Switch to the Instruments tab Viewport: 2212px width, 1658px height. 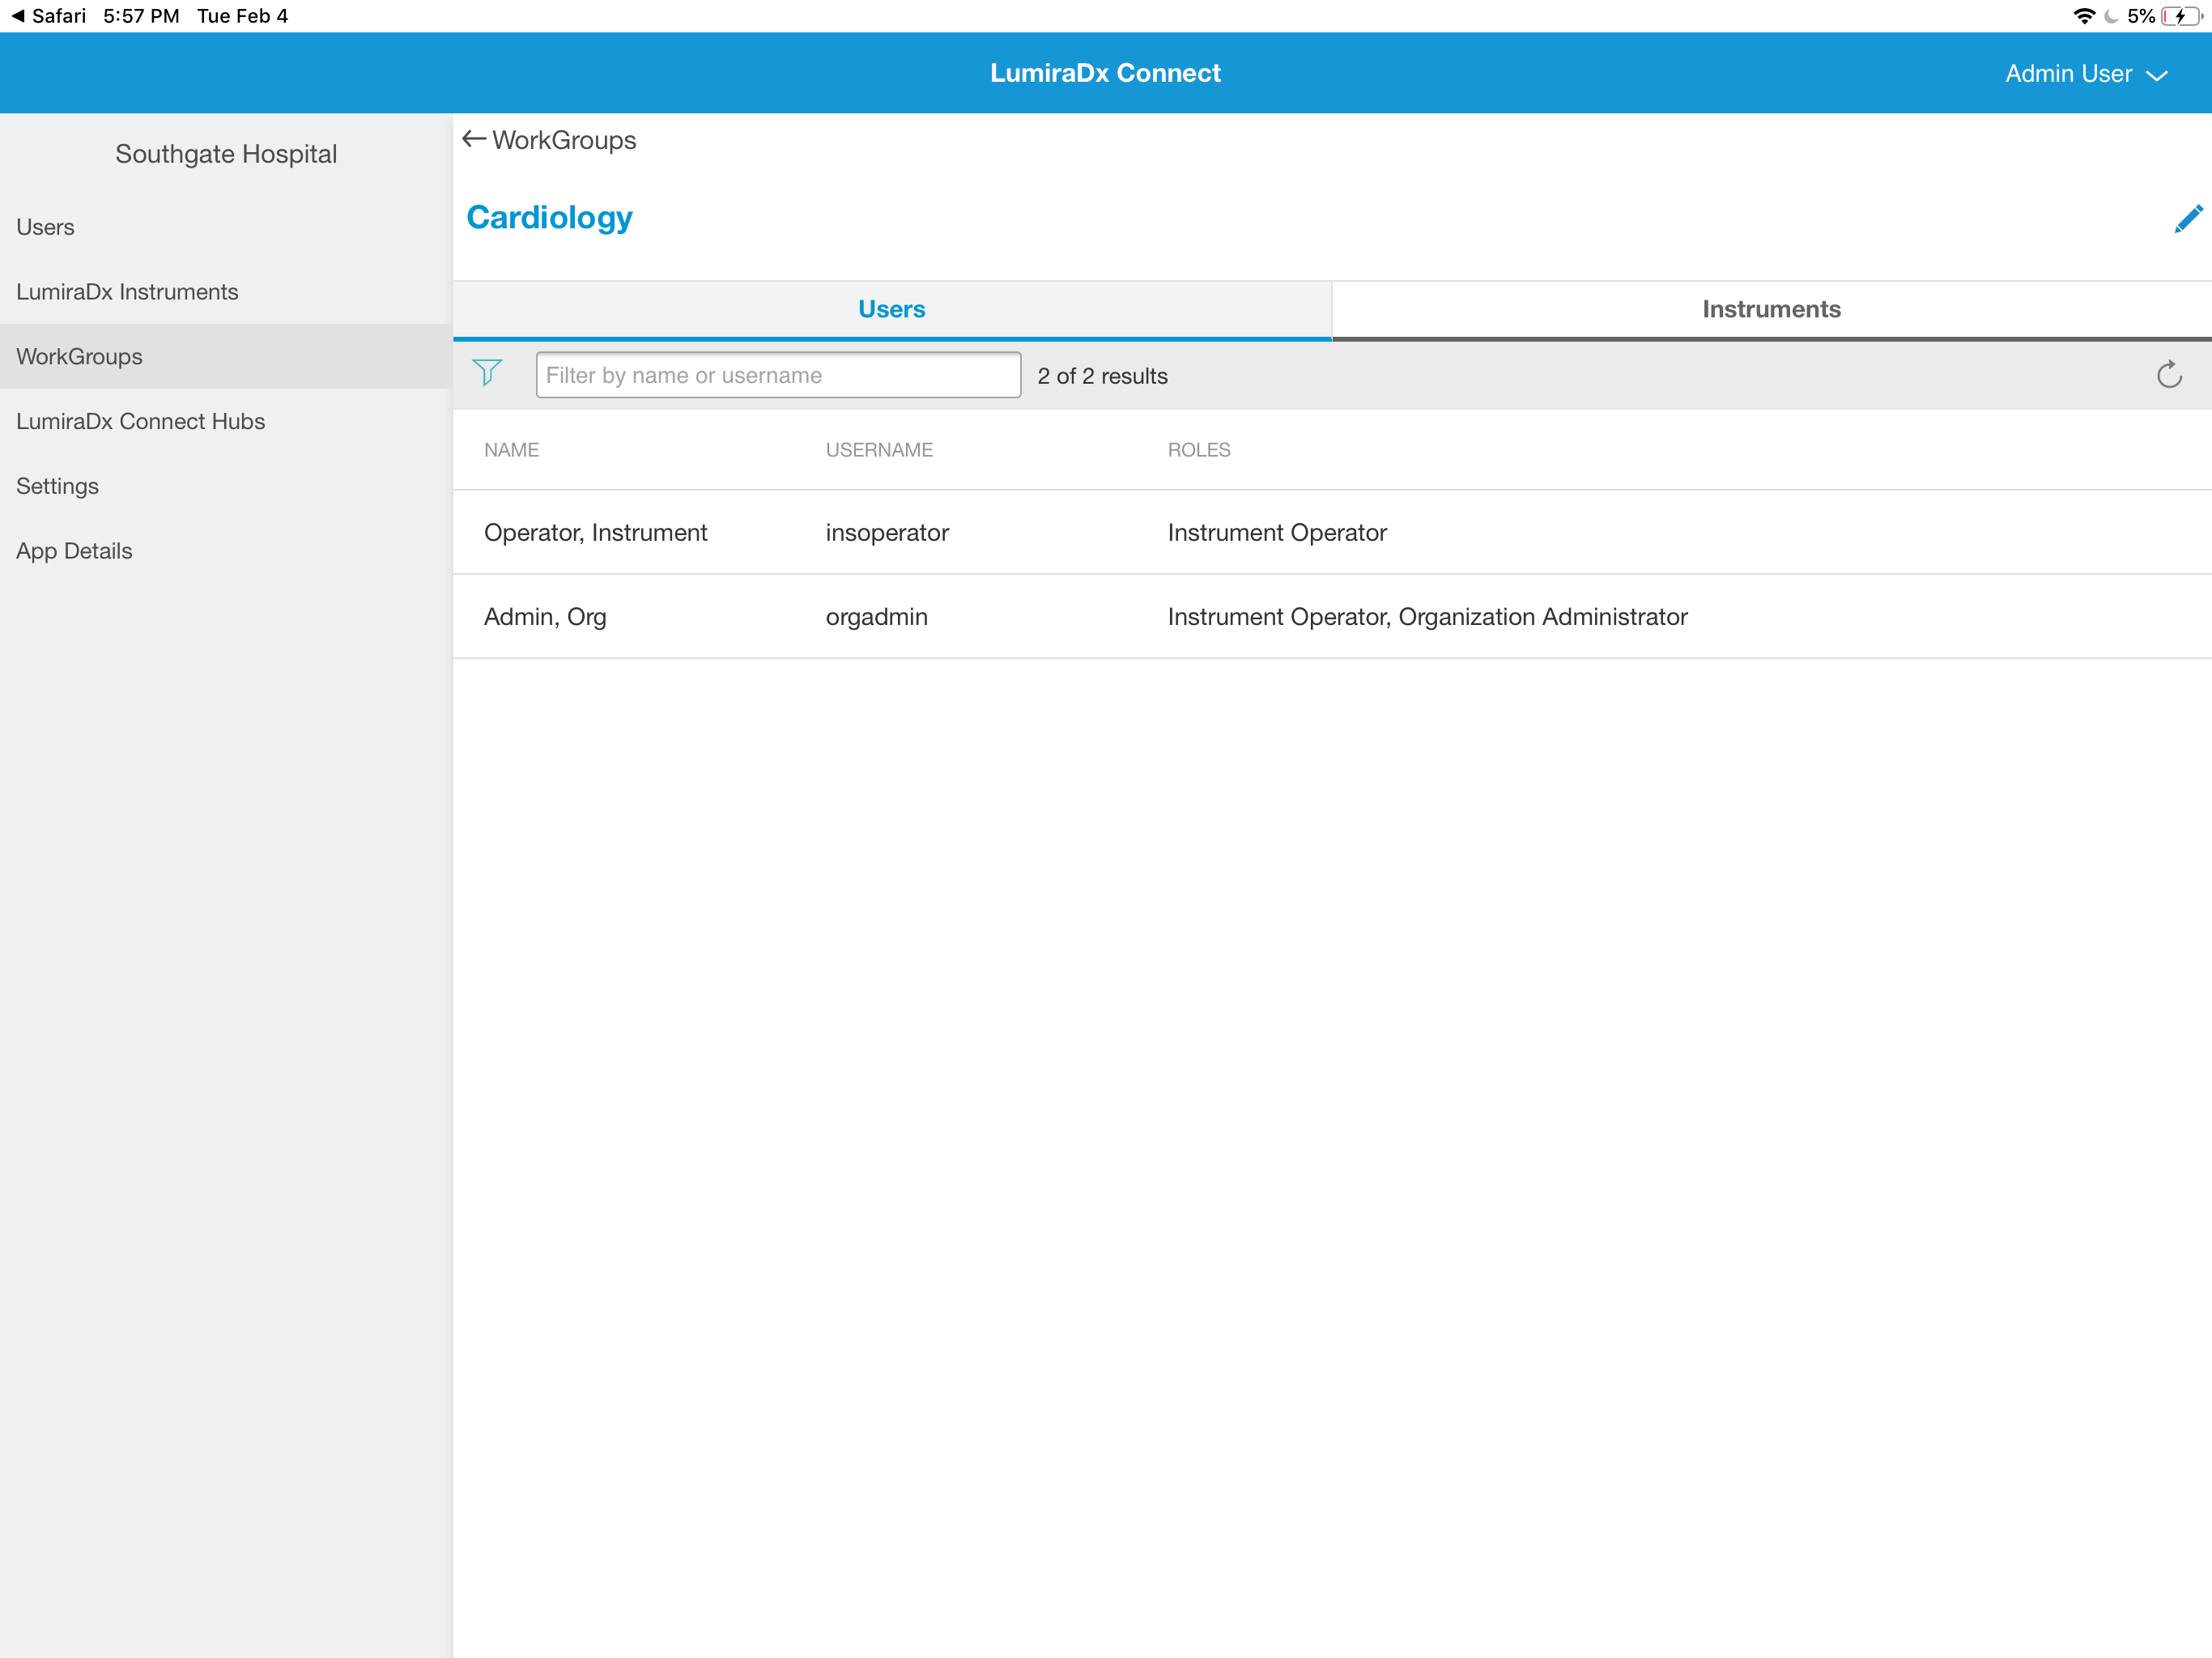[1771, 310]
